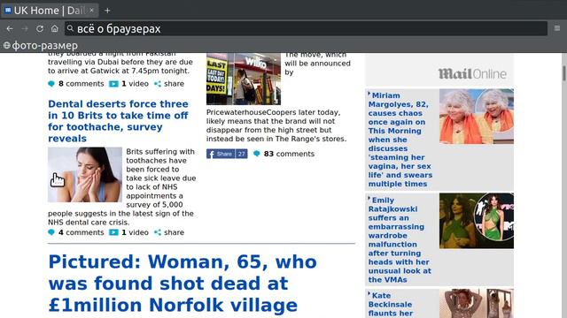Click video icon in the 8 comments row
567x318 pixels.
tap(113, 84)
